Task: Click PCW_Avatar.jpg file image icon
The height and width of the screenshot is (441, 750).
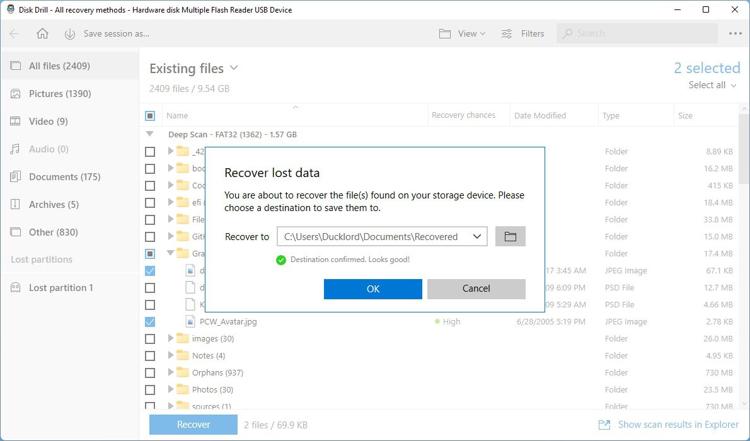Action: pyautogui.click(x=190, y=321)
